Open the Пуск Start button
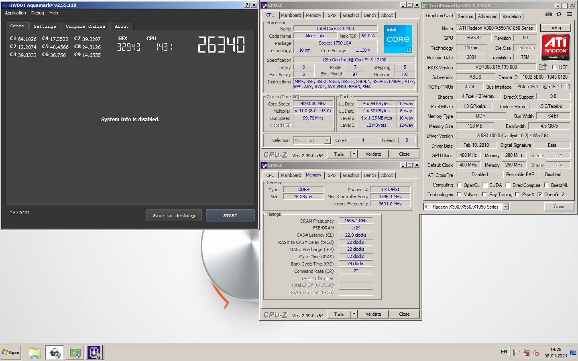 11,353
